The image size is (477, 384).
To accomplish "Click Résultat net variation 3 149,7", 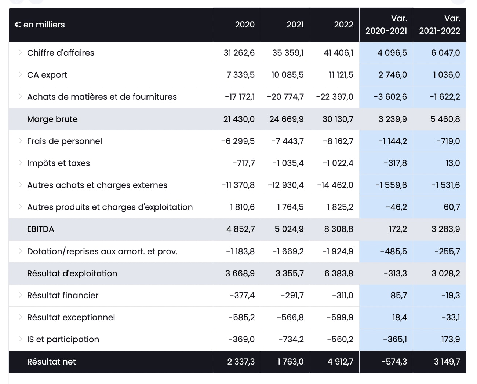I will 447,362.
